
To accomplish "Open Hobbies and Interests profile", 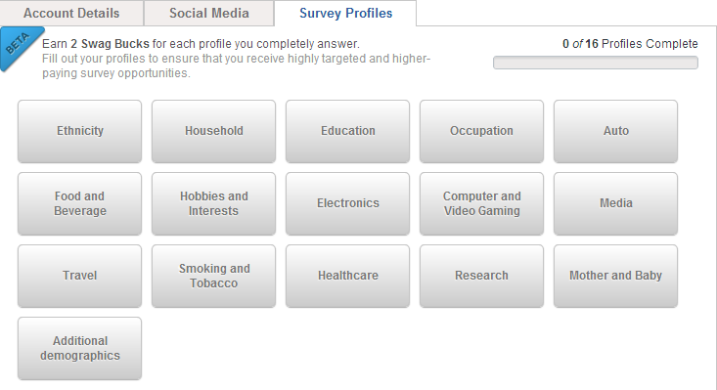I will (213, 203).
